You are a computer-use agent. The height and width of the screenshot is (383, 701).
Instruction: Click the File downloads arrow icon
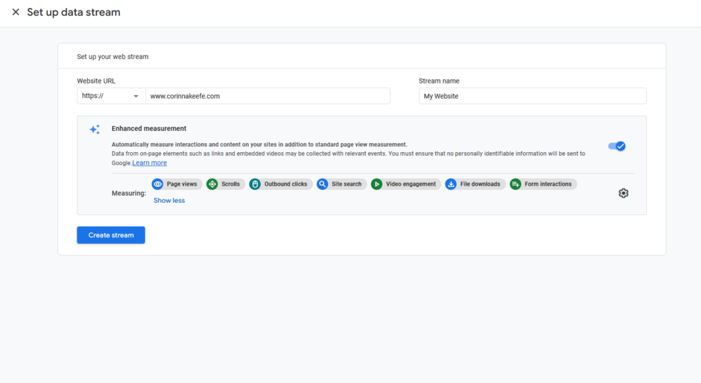[451, 184]
